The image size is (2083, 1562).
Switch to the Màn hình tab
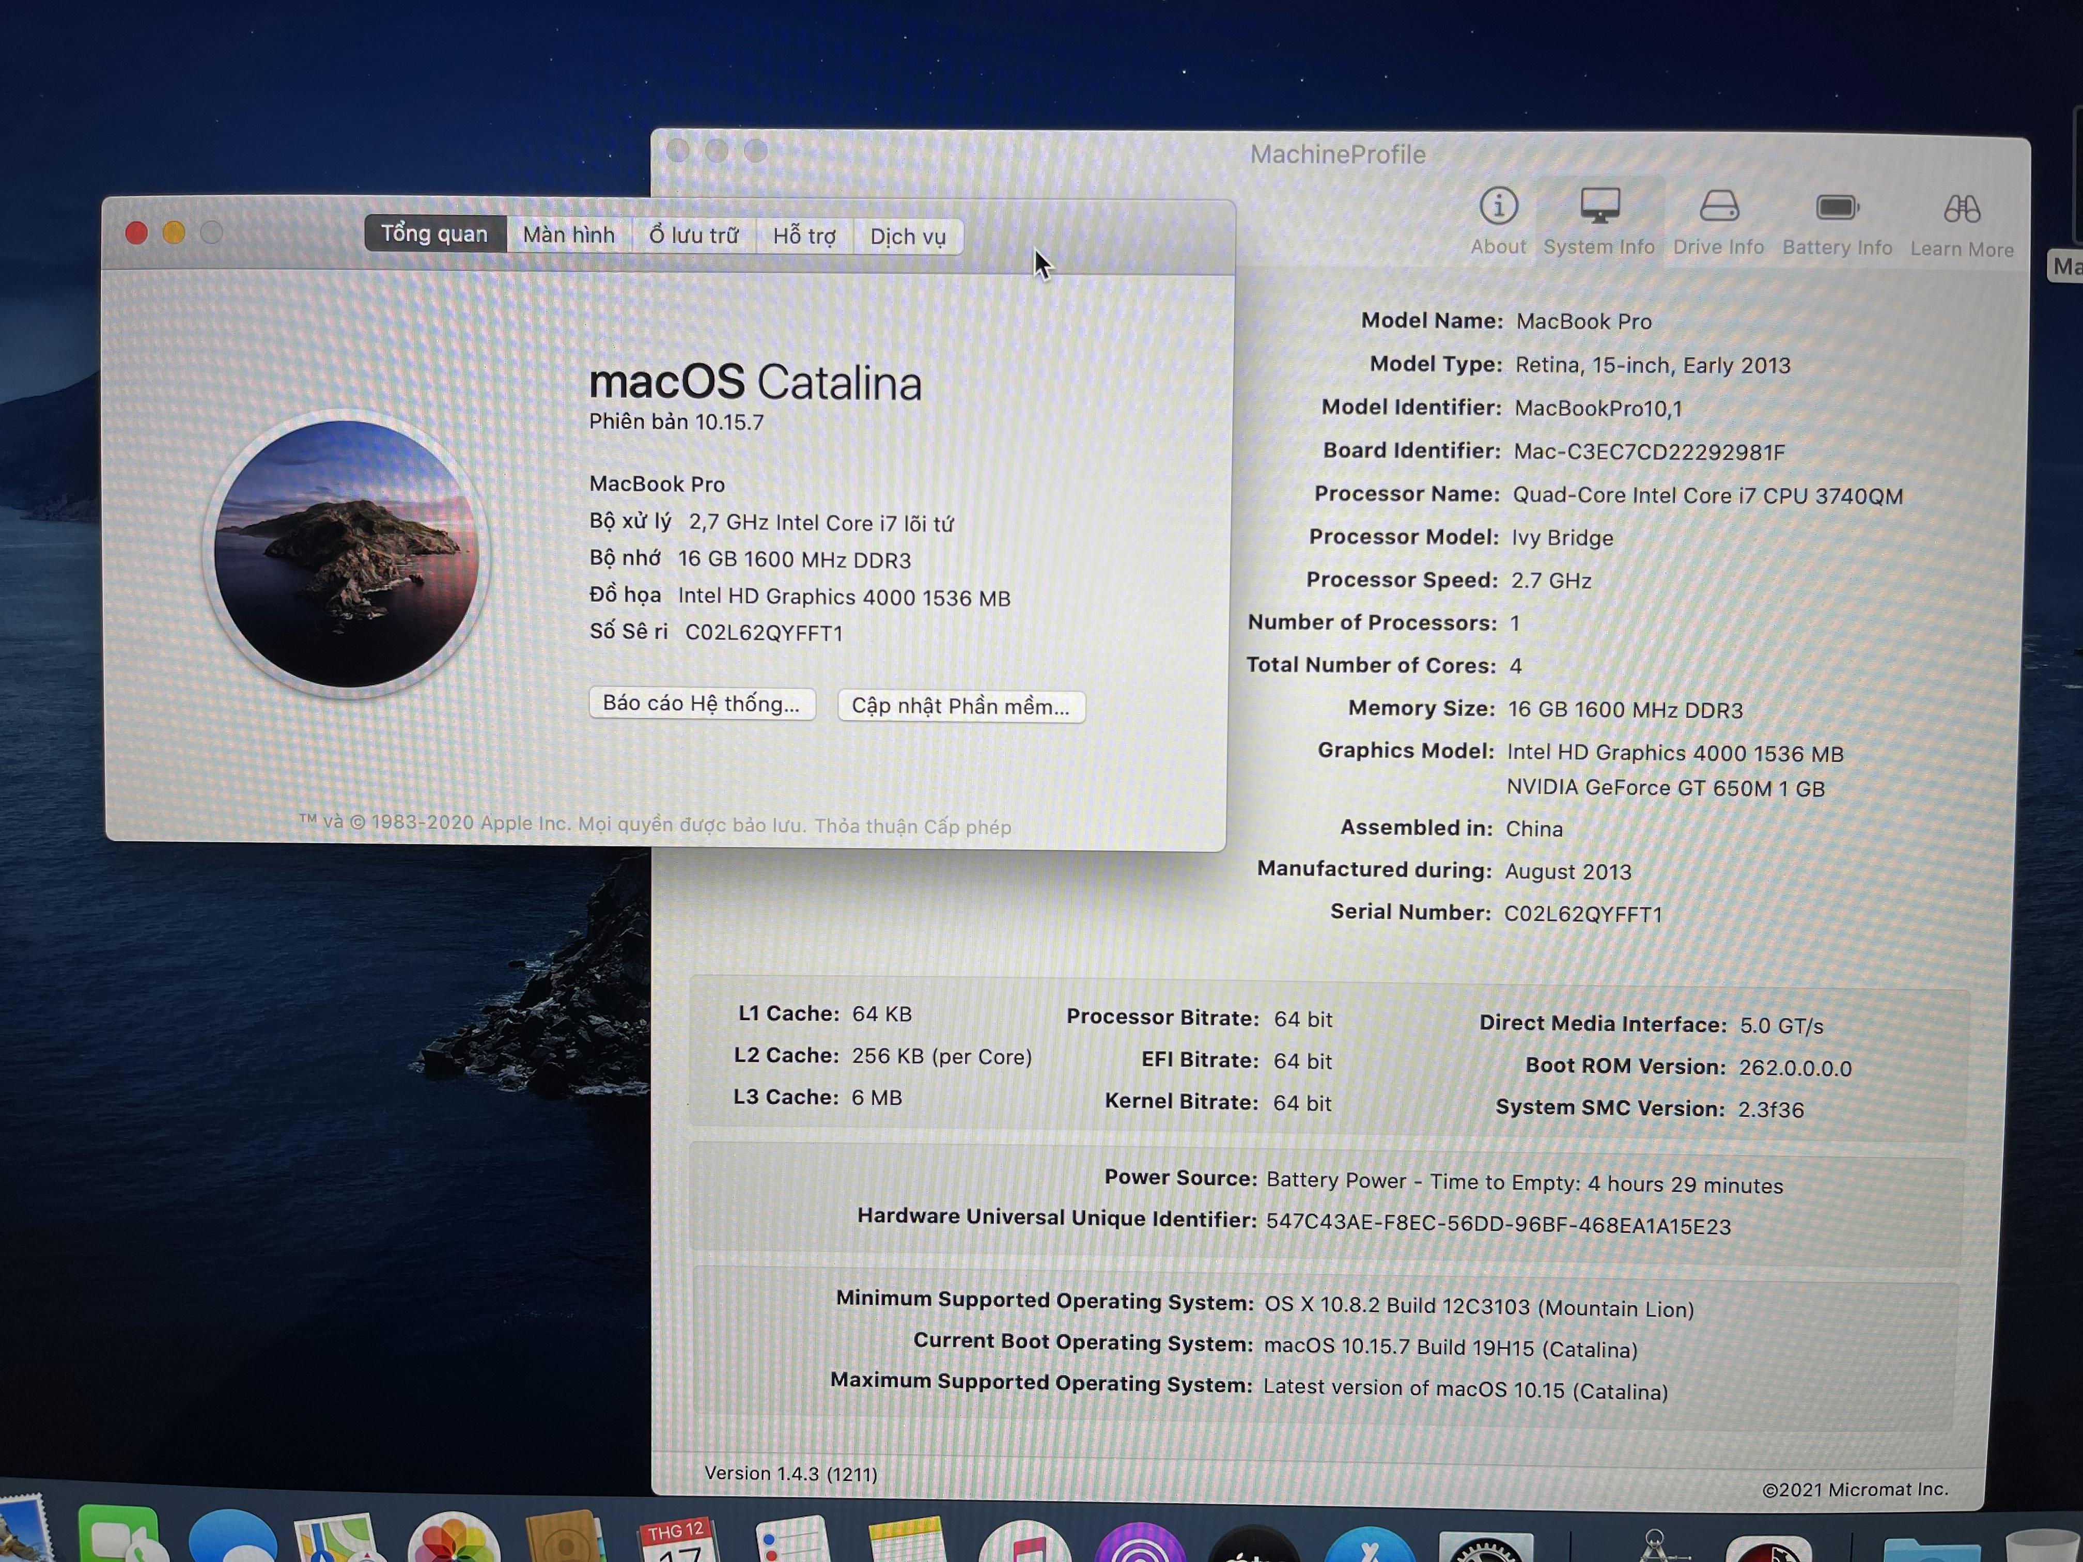(569, 235)
